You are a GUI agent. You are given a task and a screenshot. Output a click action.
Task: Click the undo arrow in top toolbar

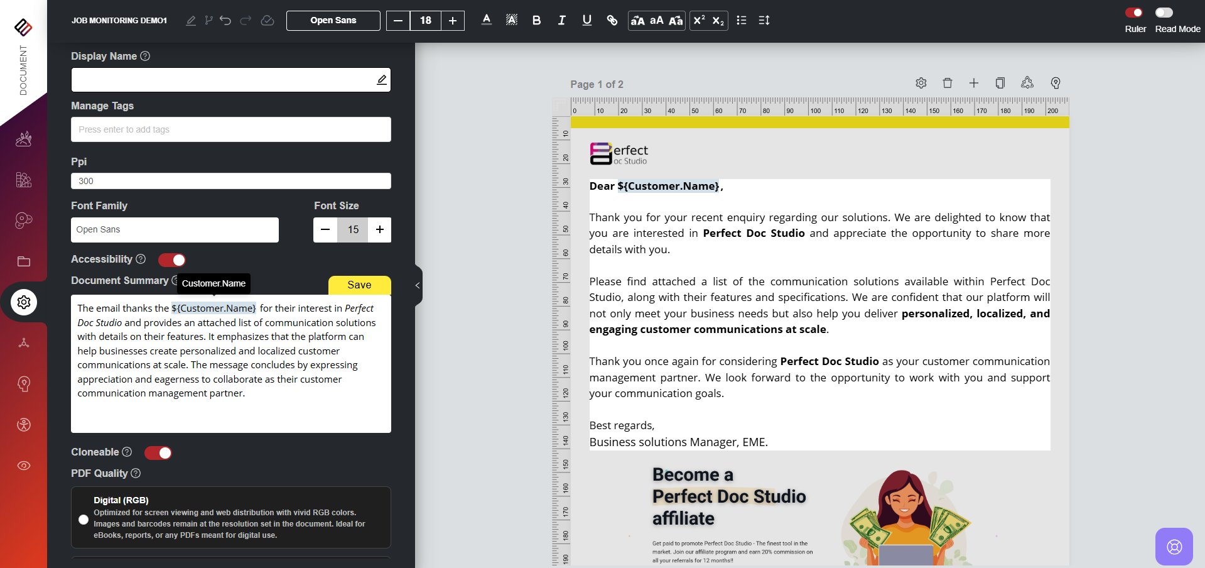click(x=225, y=21)
